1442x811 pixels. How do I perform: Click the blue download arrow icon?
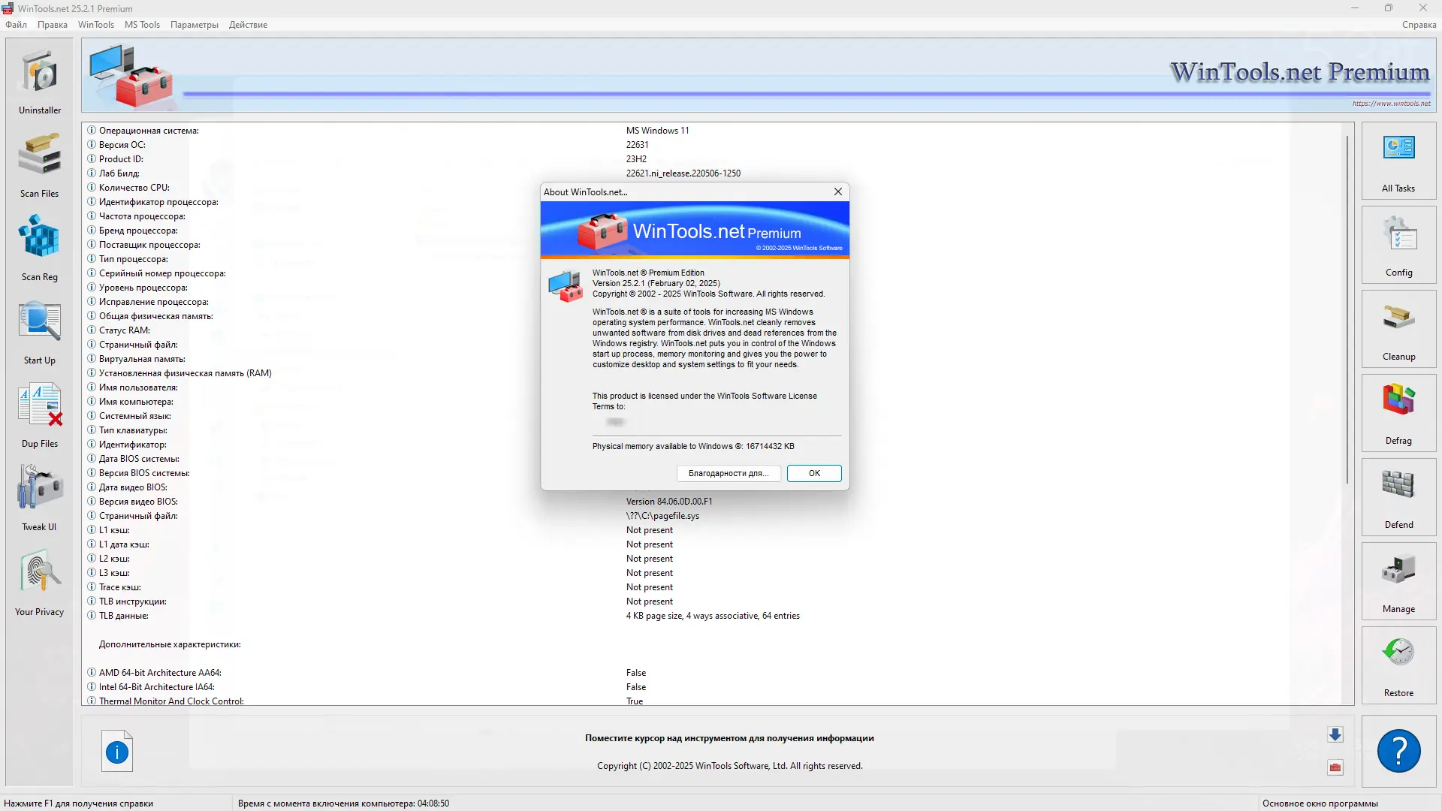pos(1335,735)
